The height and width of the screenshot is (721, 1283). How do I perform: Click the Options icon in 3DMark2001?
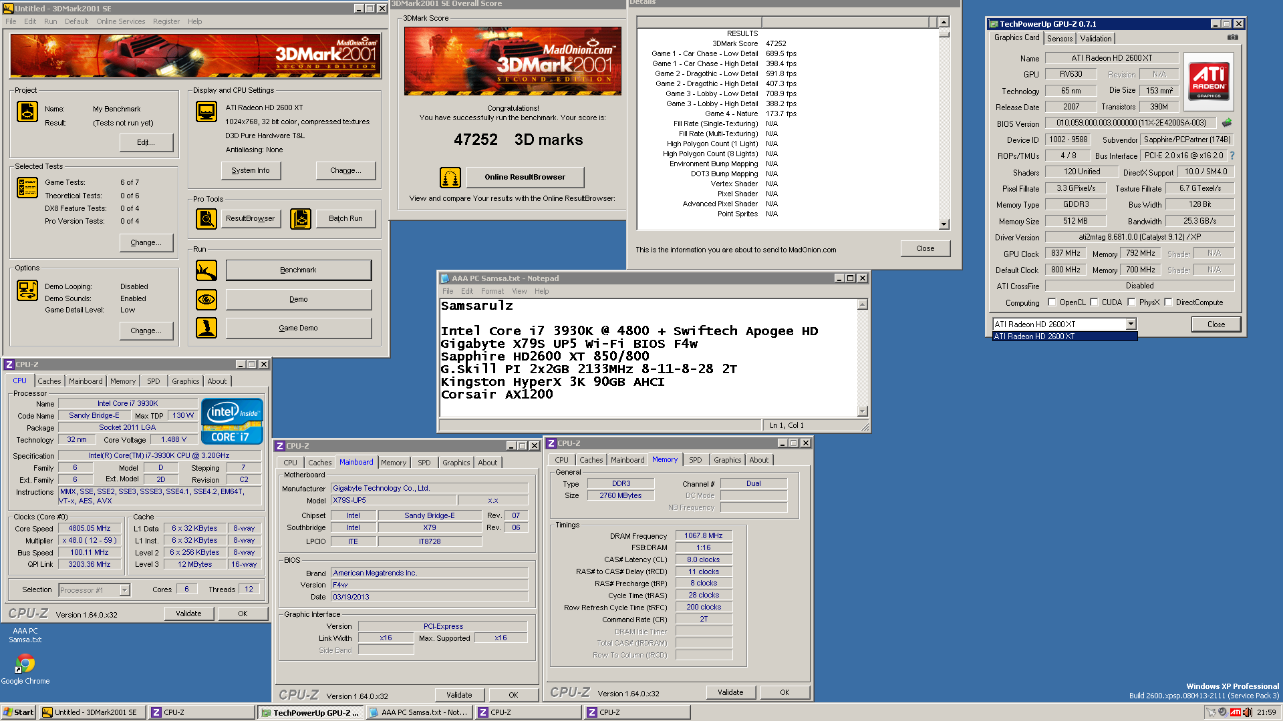pyautogui.click(x=27, y=290)
